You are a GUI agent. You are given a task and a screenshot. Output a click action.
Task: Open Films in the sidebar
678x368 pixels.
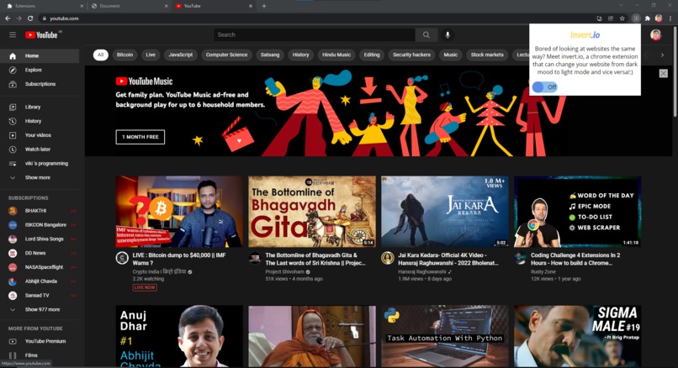pyautogui.click(x=40, y=355)
